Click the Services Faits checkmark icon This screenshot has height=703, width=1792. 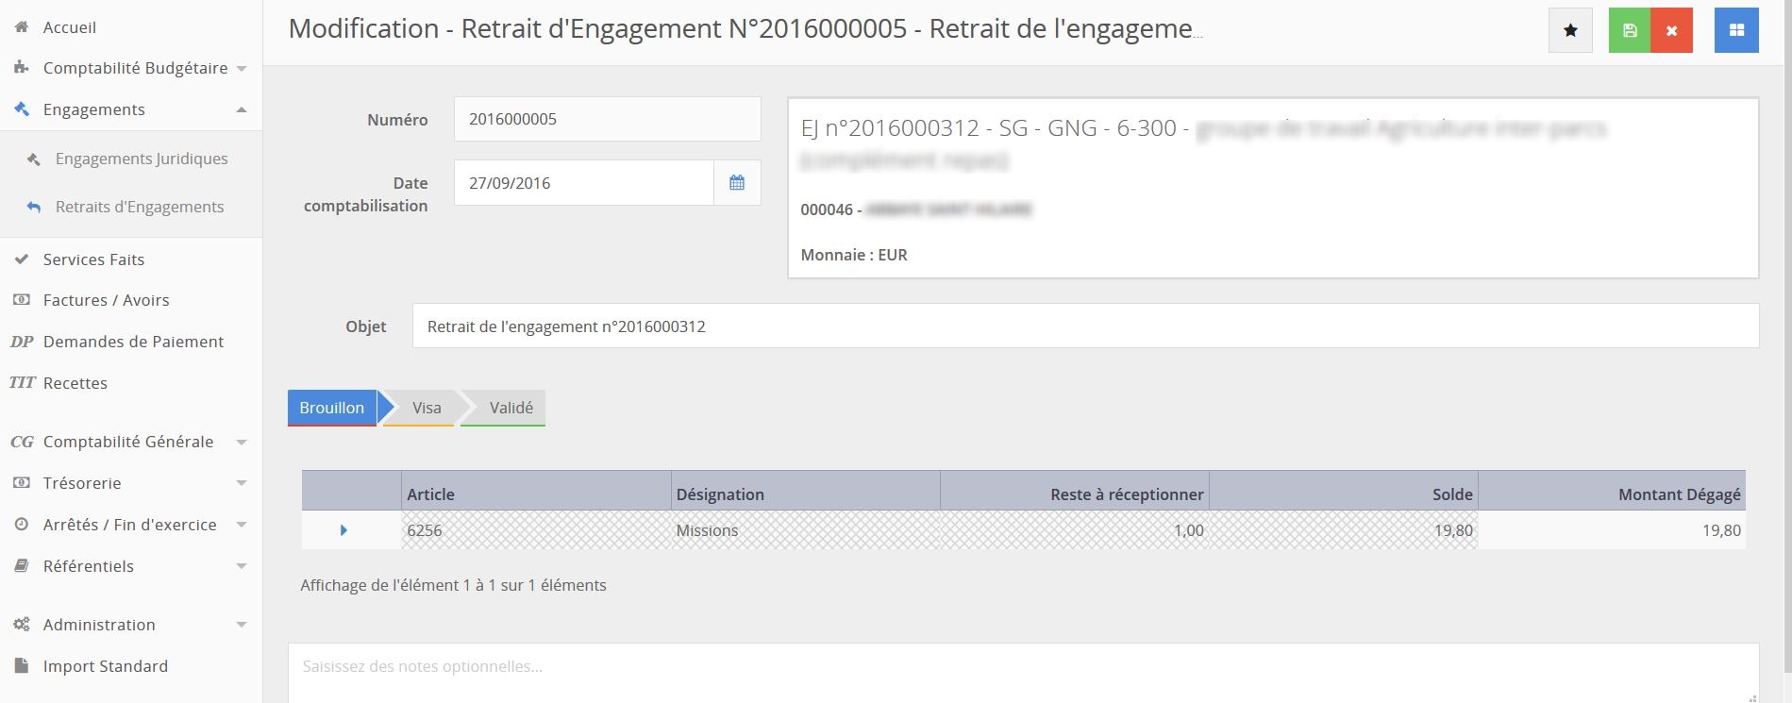click(x=22, y=259)
